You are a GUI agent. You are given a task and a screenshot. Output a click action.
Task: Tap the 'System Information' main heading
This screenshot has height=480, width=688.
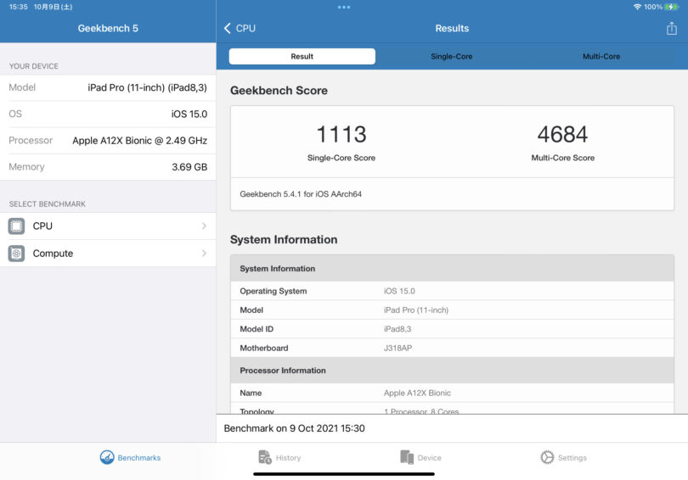click(x=284, y=239)
